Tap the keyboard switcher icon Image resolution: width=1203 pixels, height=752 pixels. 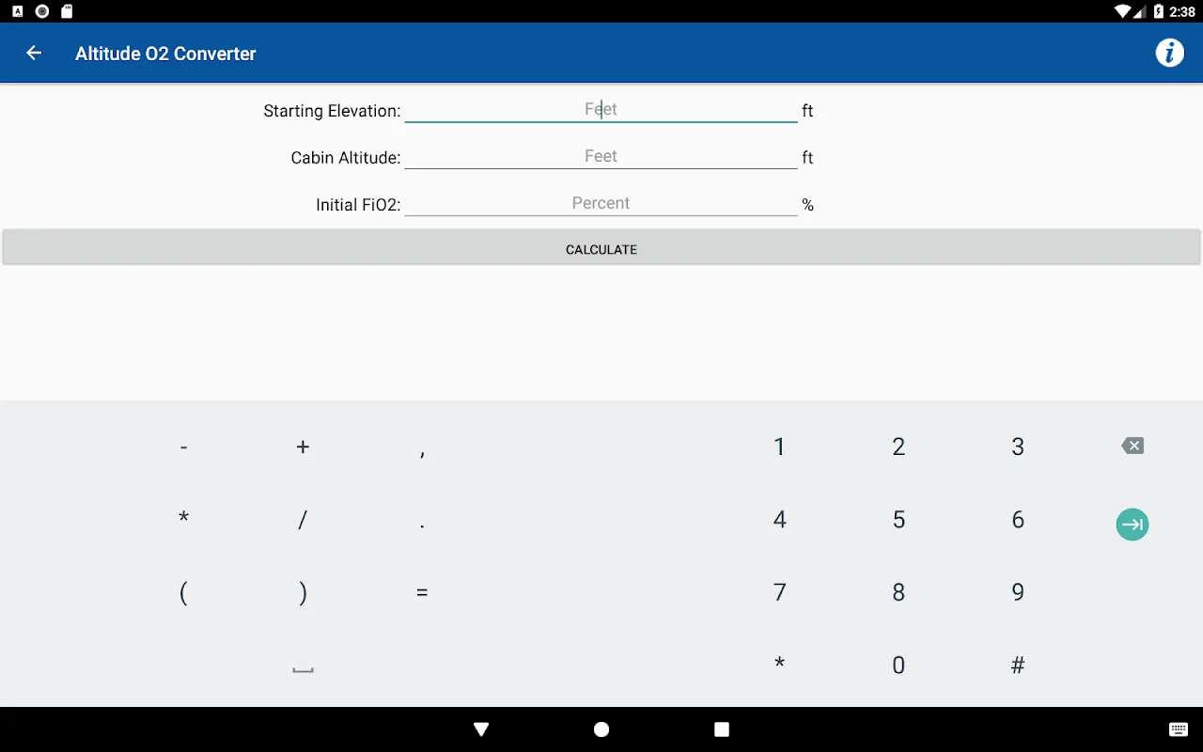coord(1179,729)
